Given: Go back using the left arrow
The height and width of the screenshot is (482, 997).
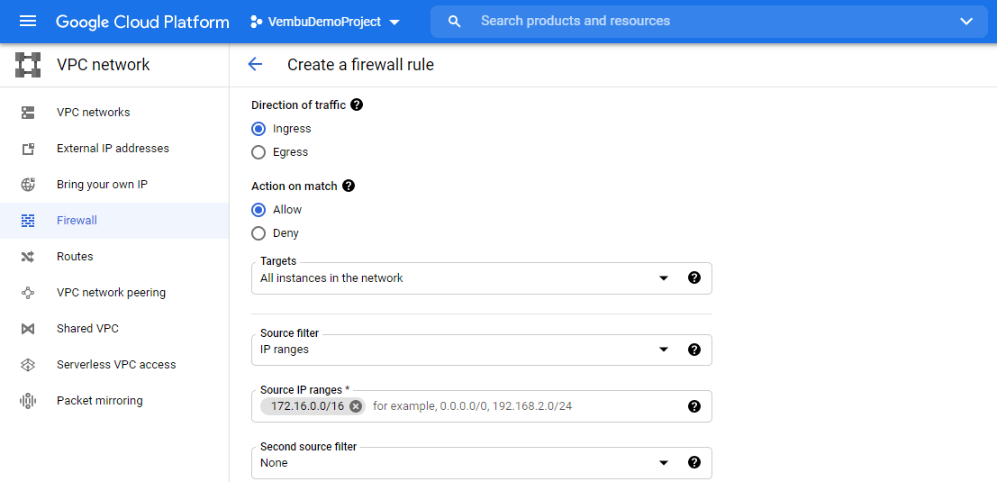Looking at the screenshot, I should [255, 64].
